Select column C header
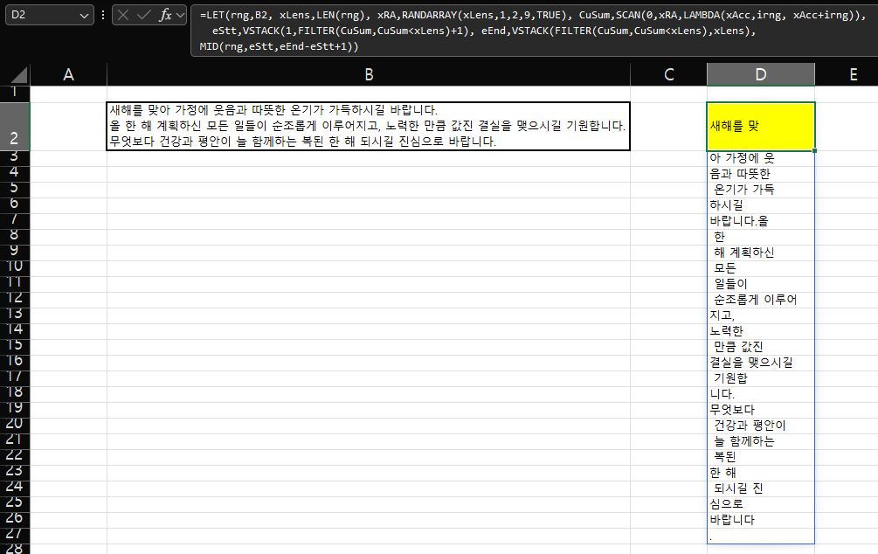Viewport: 878px width, 554px height. (668, 75)
